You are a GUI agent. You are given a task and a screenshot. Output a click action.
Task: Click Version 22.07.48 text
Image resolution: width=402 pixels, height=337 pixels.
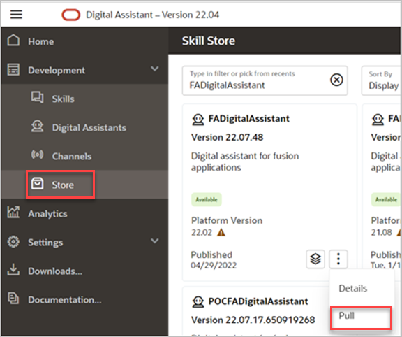pyautogui.click(x=227, y=138)
